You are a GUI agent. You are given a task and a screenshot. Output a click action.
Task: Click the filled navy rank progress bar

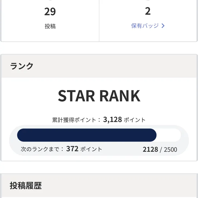(87, 135)
